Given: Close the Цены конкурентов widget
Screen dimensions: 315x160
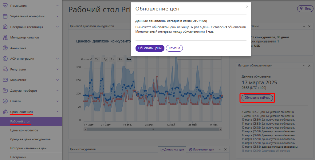Looking at the screenshot, I should click(x=225, y=149).
